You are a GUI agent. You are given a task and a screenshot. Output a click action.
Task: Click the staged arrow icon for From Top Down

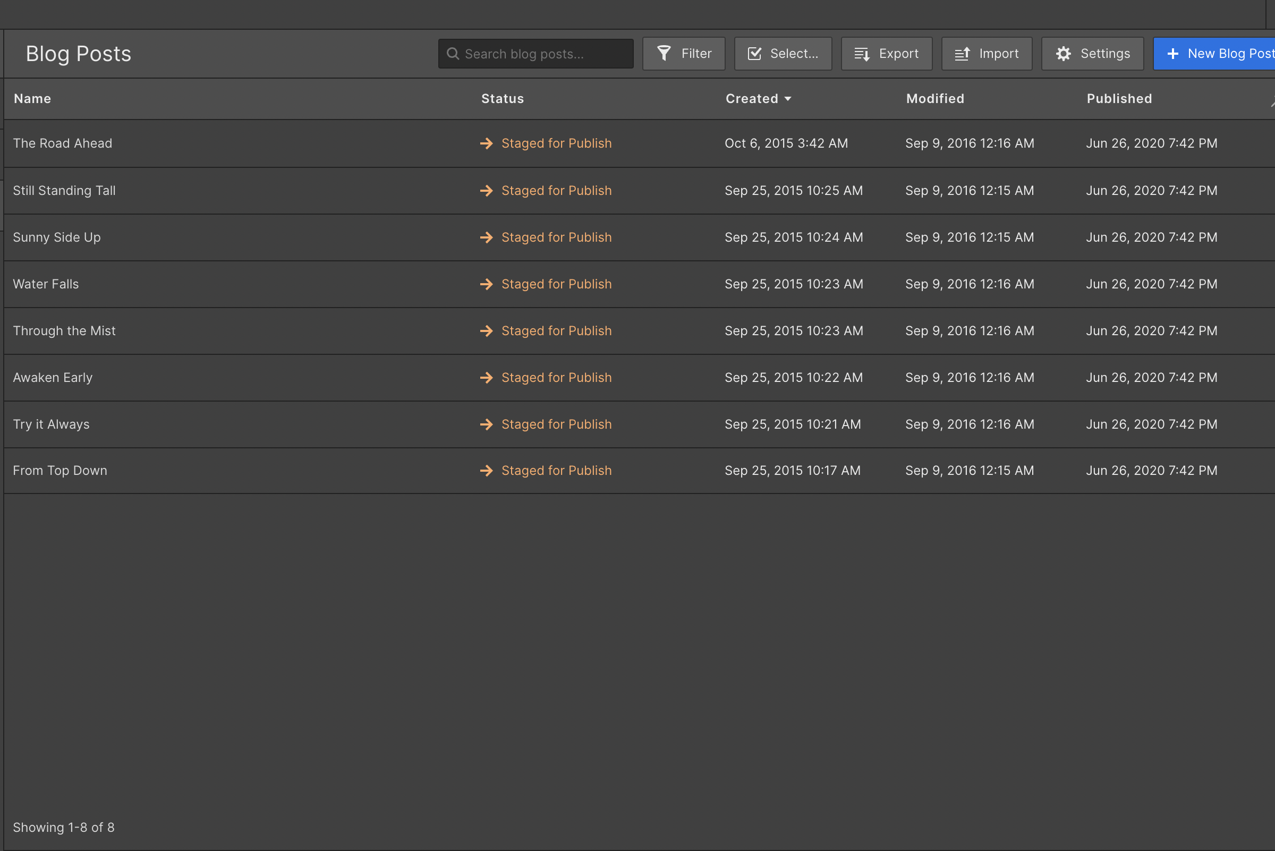(x=486, y=471)
